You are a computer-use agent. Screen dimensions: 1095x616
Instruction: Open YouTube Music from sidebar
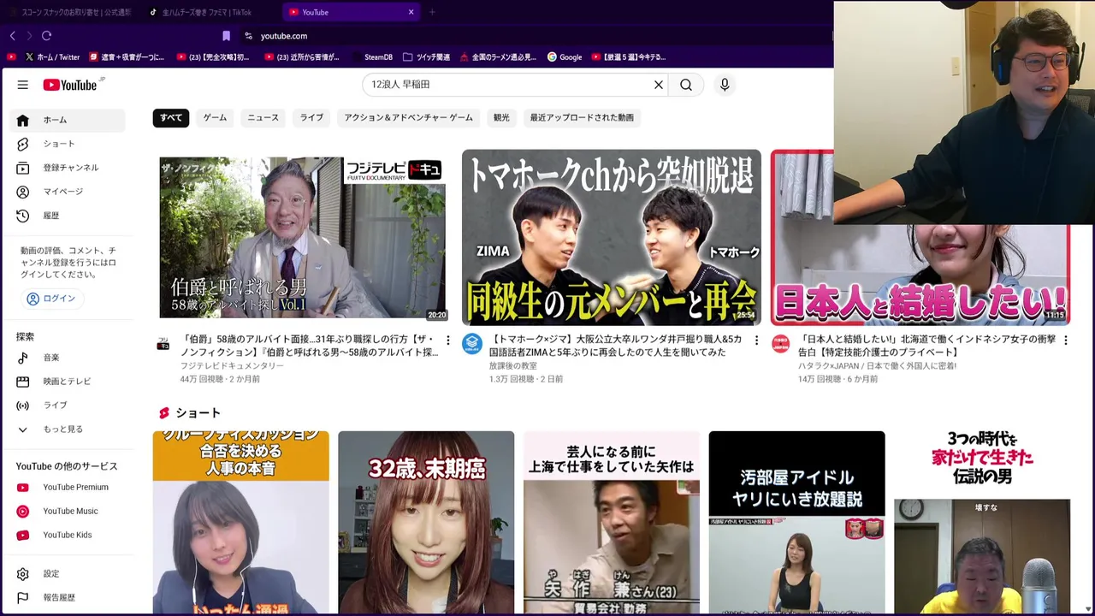67,512
